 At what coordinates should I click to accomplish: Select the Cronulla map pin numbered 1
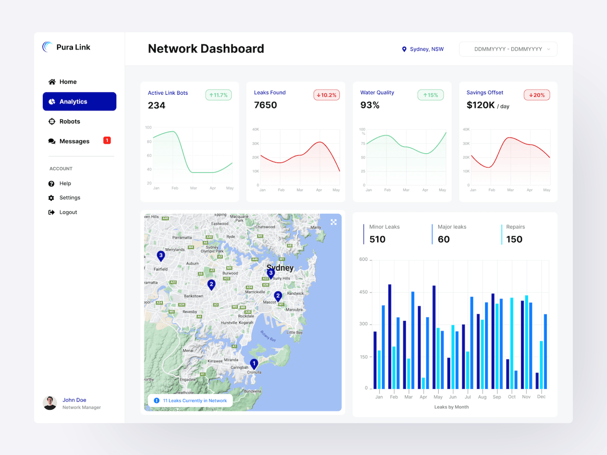[x=254, y=364]
